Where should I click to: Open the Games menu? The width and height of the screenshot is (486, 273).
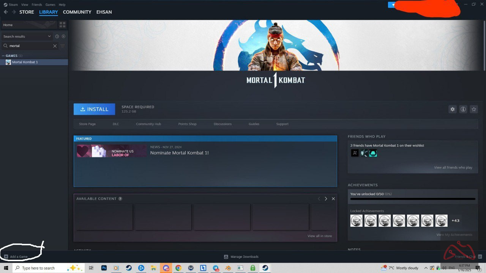50,5
